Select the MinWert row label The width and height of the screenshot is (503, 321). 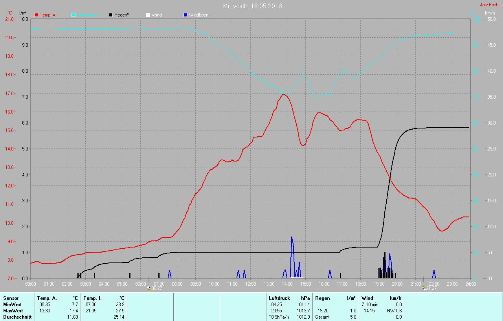(13, 304)
